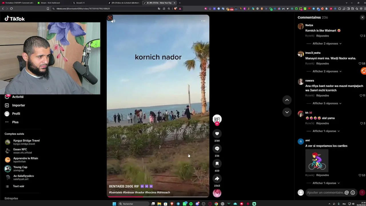Click the tiktok.com URL address field
Screen dimensions: 366x206
pos(83,9)
